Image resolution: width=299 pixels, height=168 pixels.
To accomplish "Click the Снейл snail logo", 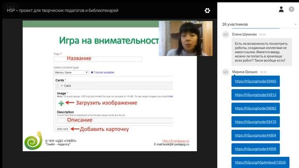I will (x=33, y=140).
